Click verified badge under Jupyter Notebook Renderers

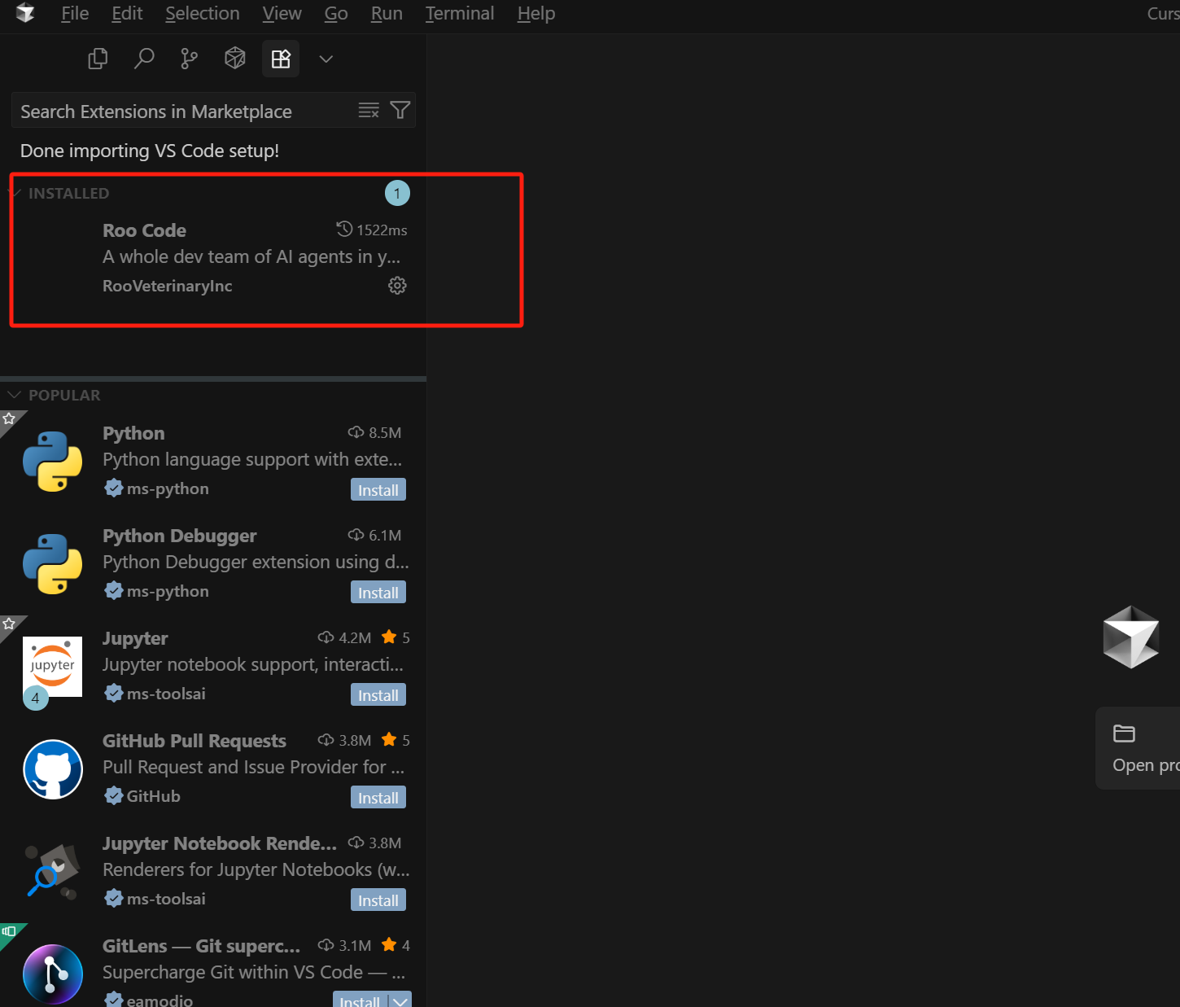[x=114, y=899]
